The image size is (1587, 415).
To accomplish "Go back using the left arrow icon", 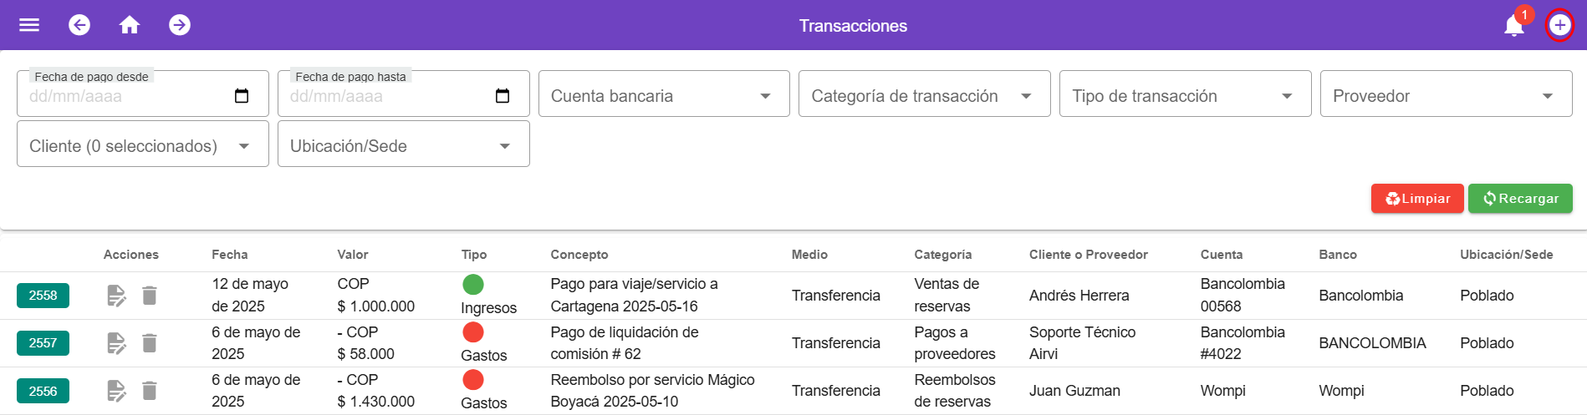I will 79,25.
